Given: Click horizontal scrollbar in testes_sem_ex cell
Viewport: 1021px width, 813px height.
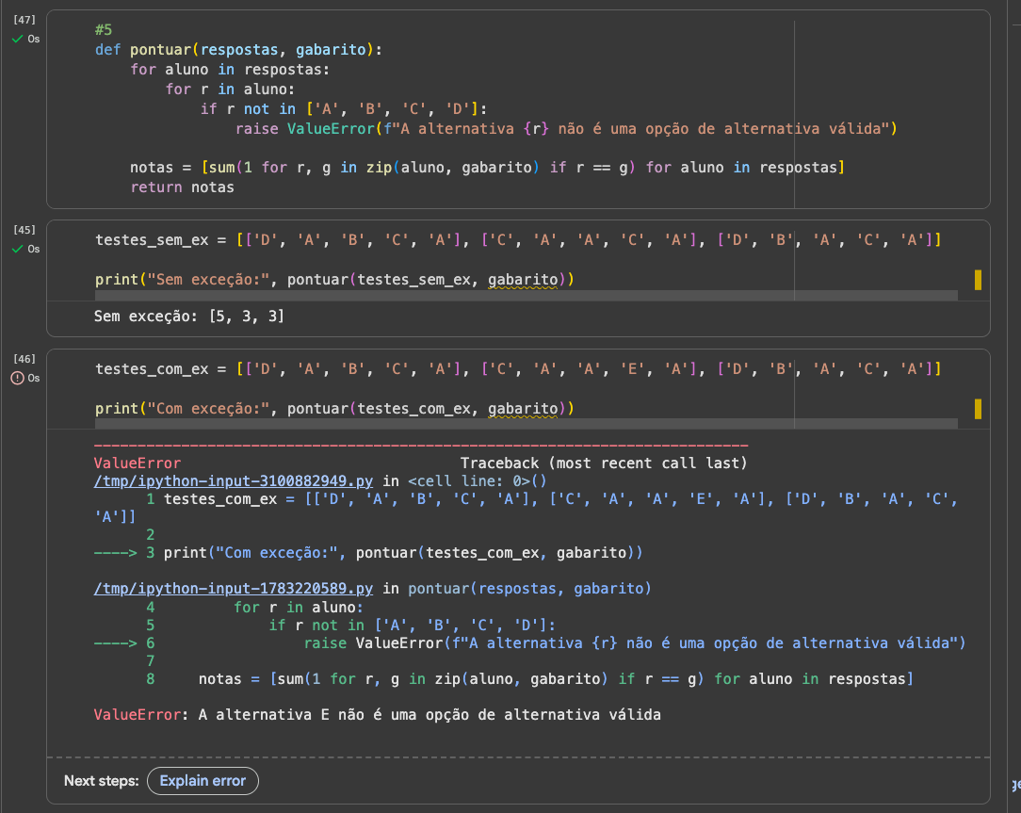Looking at the screenshot, I should [526, 296].
